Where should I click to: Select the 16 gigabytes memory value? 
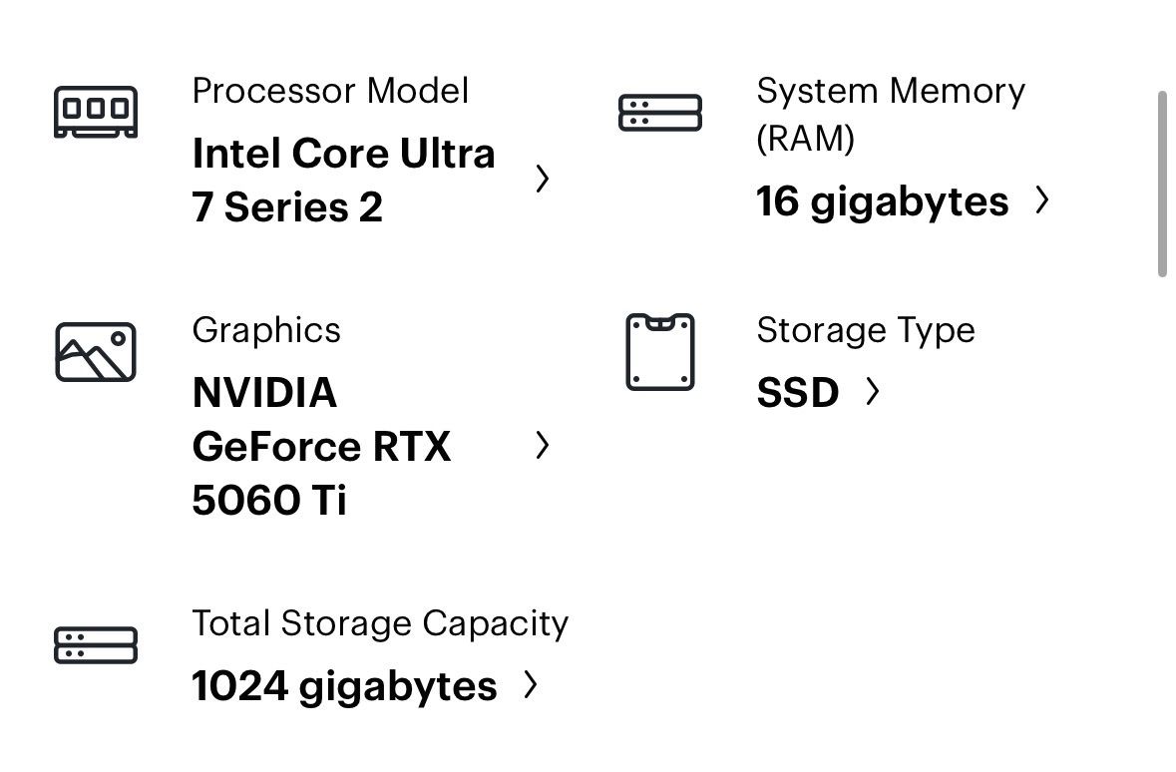tap(882, 201)
